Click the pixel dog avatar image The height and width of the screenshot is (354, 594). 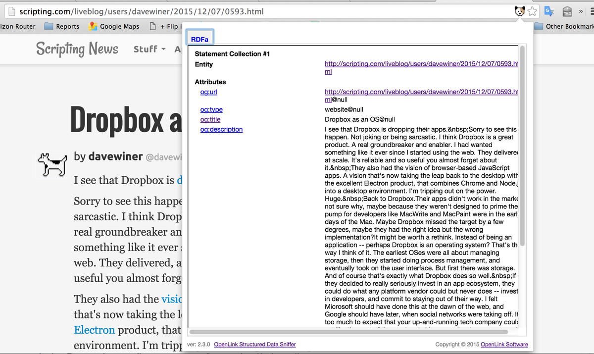click(53, 164)
